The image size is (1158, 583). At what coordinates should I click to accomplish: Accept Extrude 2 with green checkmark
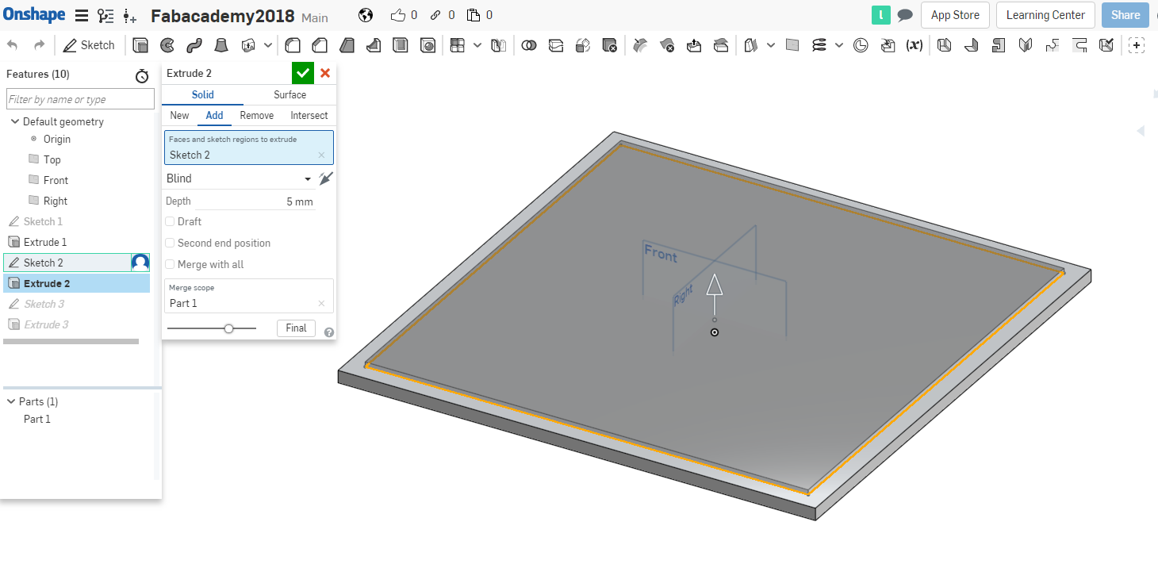point(302,73)
